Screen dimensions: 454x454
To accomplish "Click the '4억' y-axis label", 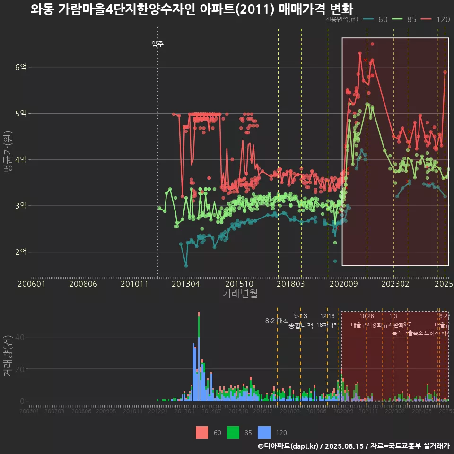I will [21, 159].
